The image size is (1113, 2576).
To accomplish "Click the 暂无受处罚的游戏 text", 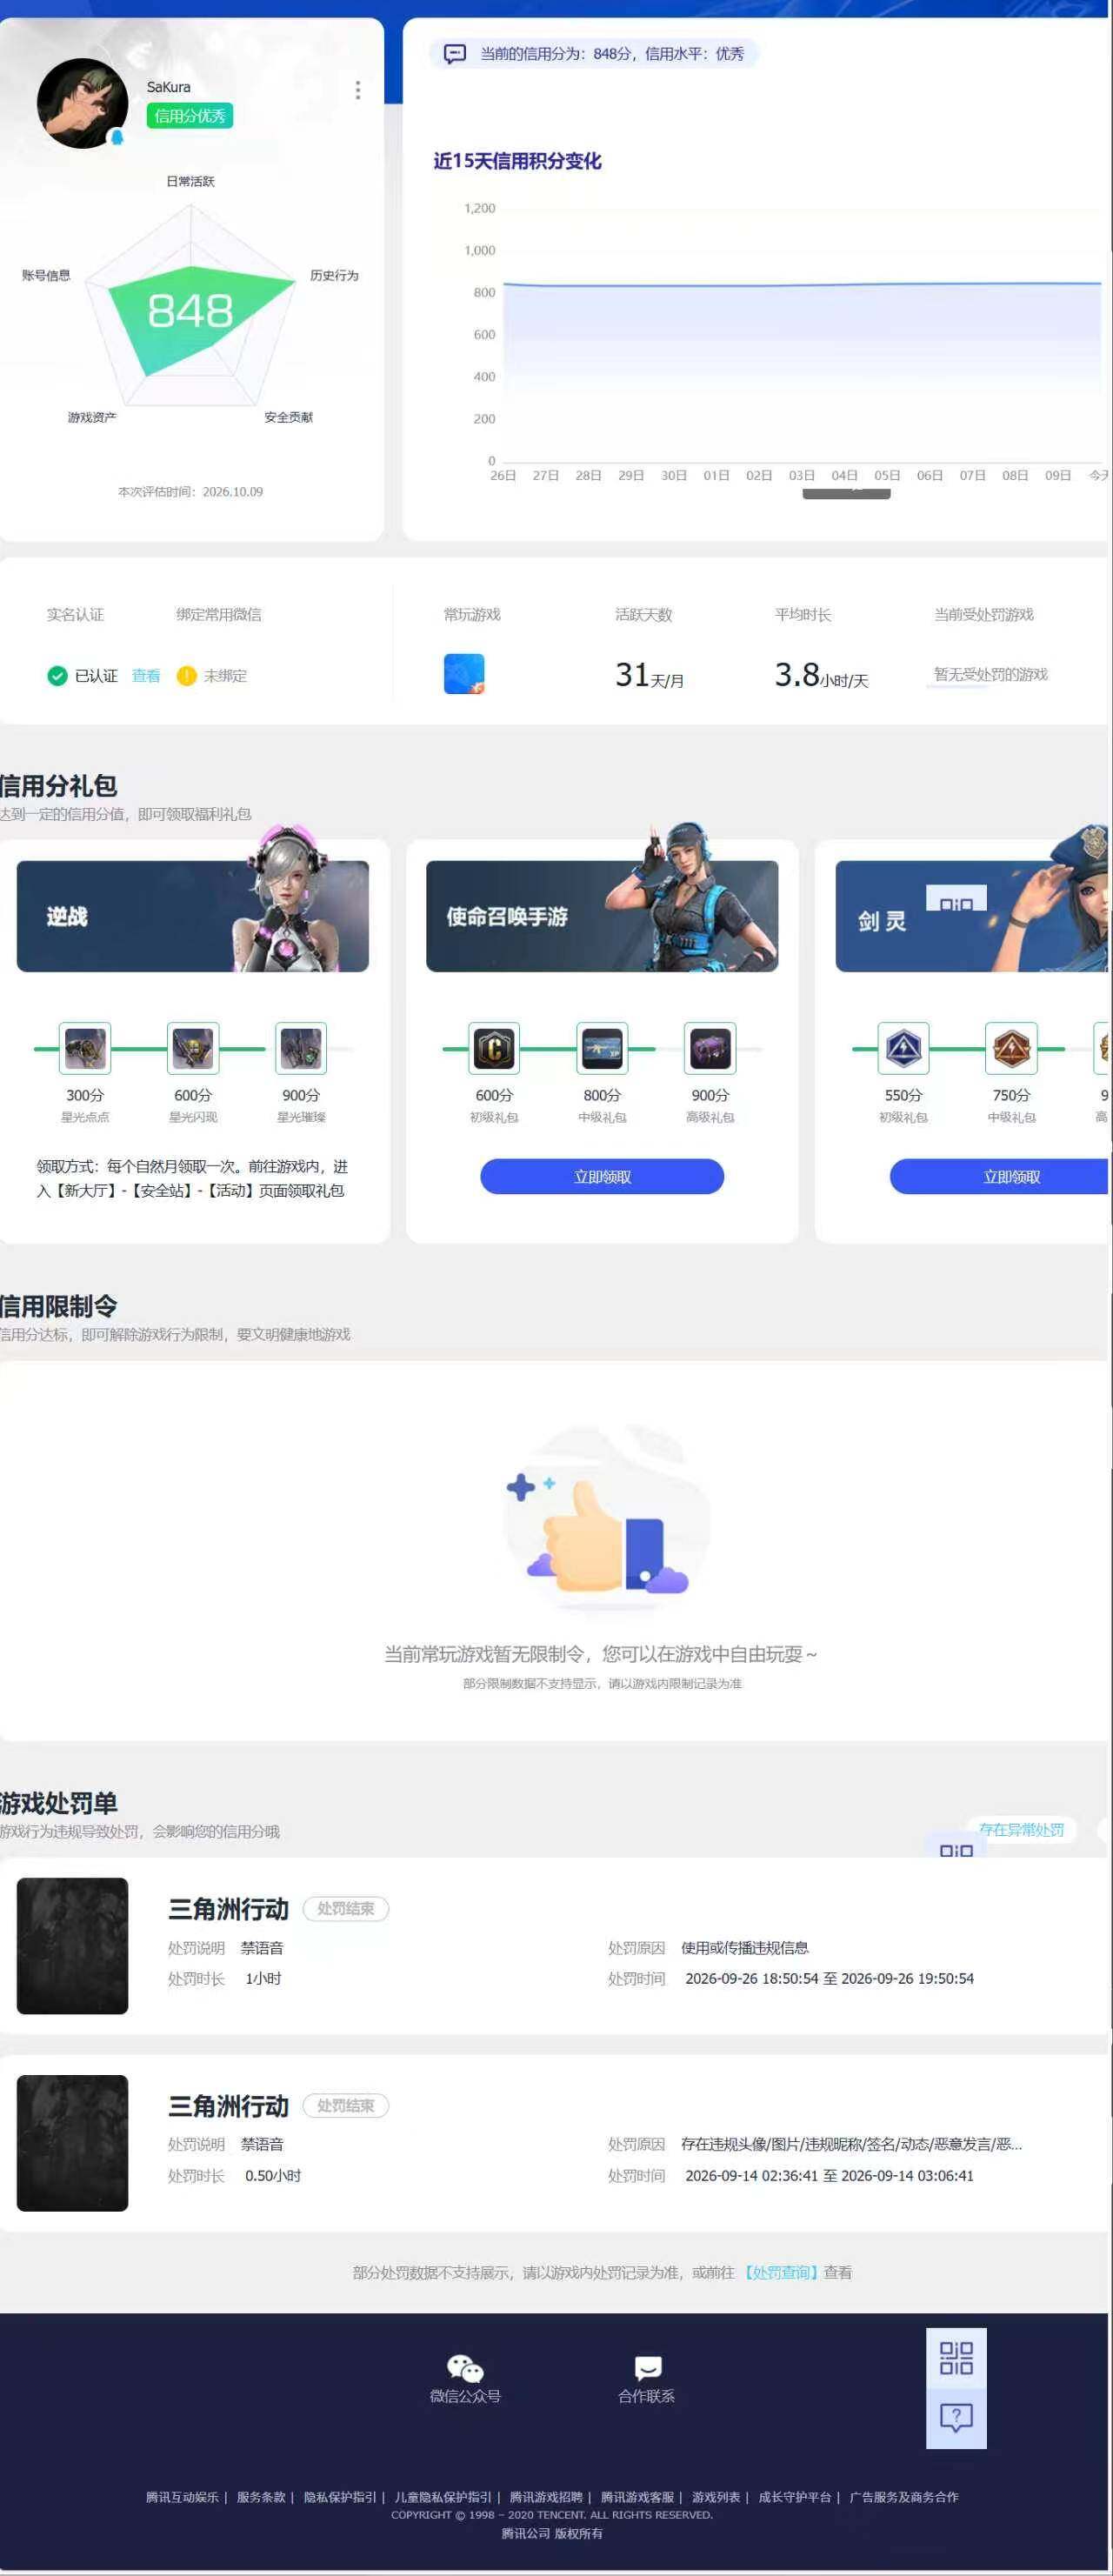I will (x=991, y=674).
